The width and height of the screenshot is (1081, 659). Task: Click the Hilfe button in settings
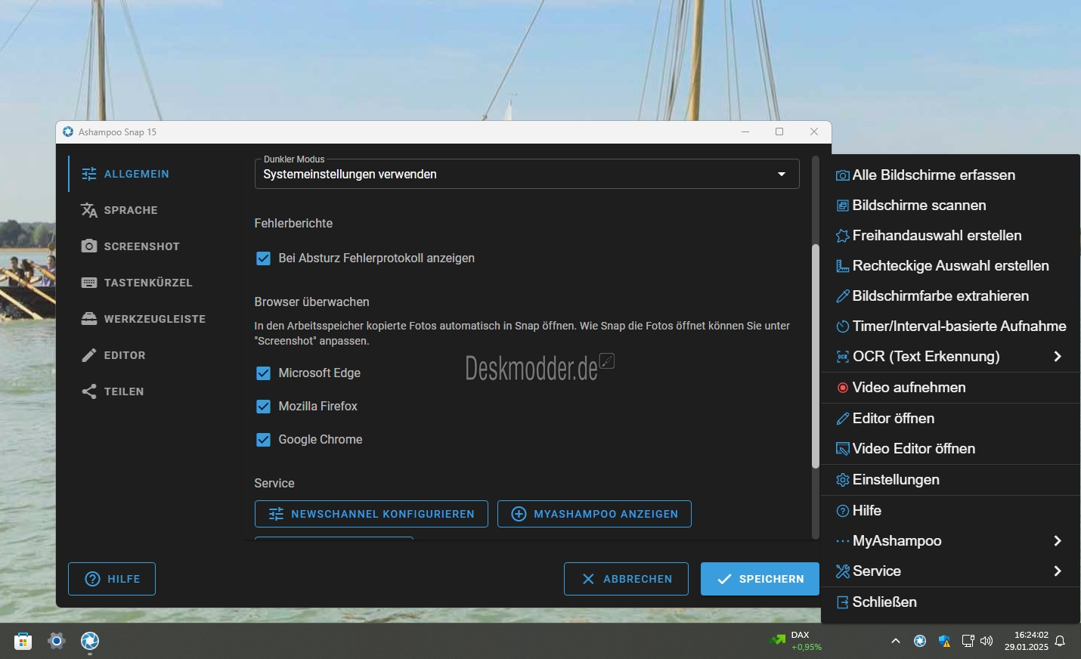(x=112, y=579)
